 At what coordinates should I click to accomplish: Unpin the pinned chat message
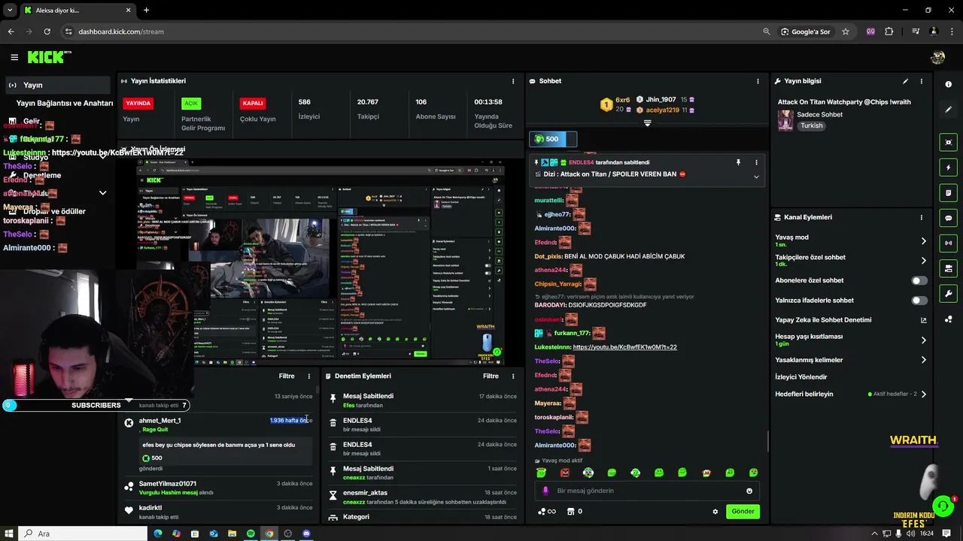coord(738,162)
